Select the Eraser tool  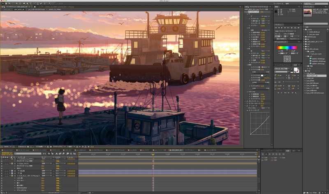click(41, 4)
